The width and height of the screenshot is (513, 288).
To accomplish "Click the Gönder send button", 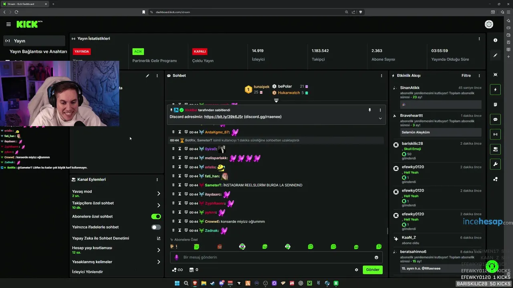I will (373, 270).
